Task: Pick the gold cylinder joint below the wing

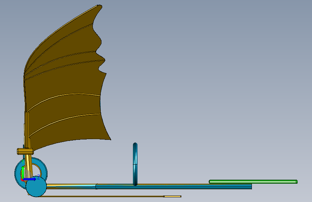Action: [x=25, y=151]
